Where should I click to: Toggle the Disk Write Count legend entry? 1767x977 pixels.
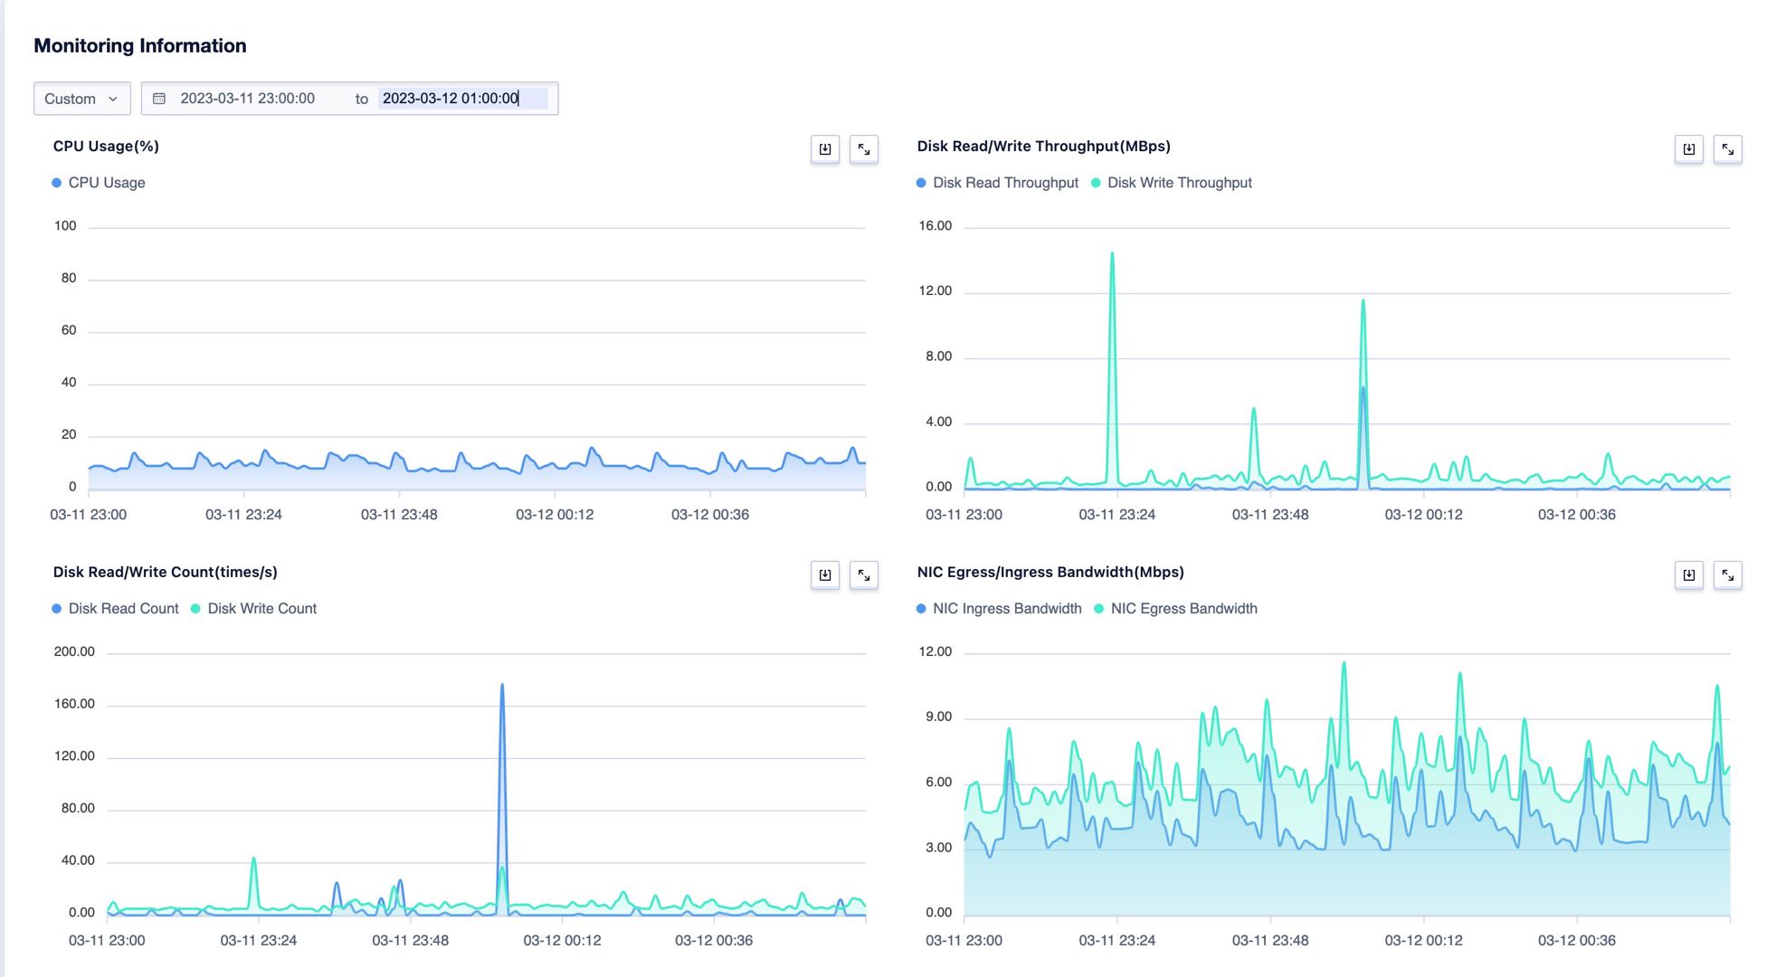(x=253, y=608)
